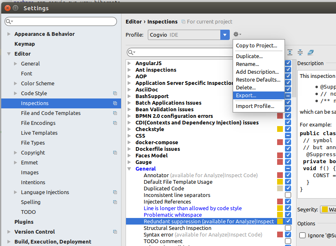Screen dimensions: 336x246
Task: Open the Severity dropdown
Action: 328,210
